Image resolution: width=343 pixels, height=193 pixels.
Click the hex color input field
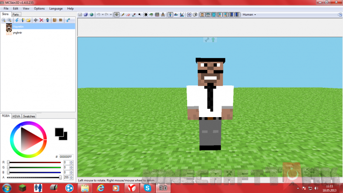[66, 157]
